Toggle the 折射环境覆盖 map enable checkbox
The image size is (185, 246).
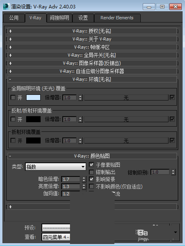pyautogui.click(x=172, y=140)
